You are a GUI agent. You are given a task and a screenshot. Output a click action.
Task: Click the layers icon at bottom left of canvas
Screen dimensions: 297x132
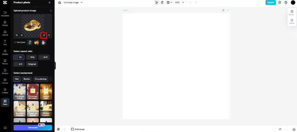coord(58,129)
